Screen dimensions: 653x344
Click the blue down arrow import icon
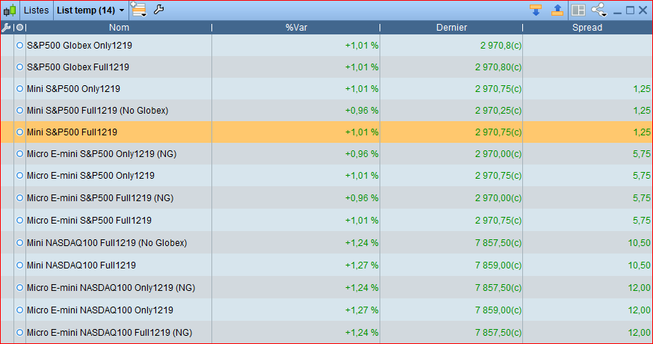536,10
